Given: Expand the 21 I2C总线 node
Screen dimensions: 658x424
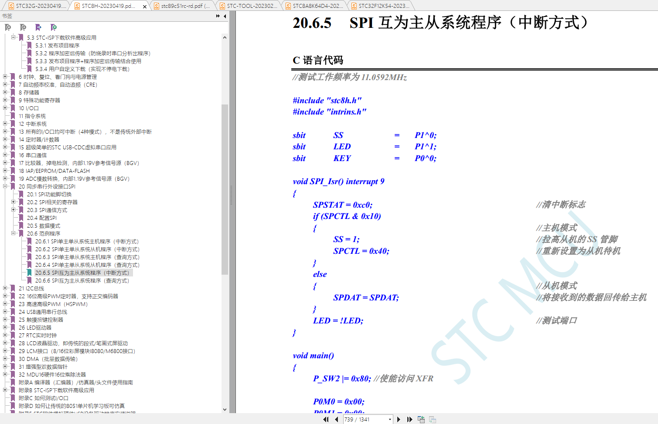Looking at the screenshot, I should pyautogui.click(x=5, y=288).
